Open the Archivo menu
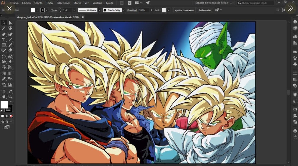 [14, 3]
